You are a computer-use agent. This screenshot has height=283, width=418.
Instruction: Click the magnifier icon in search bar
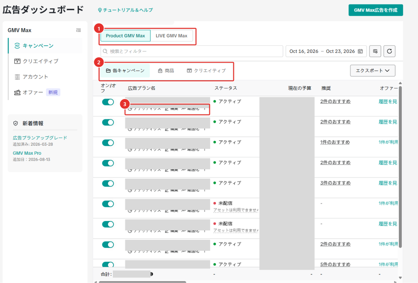(x=105, y=51)
